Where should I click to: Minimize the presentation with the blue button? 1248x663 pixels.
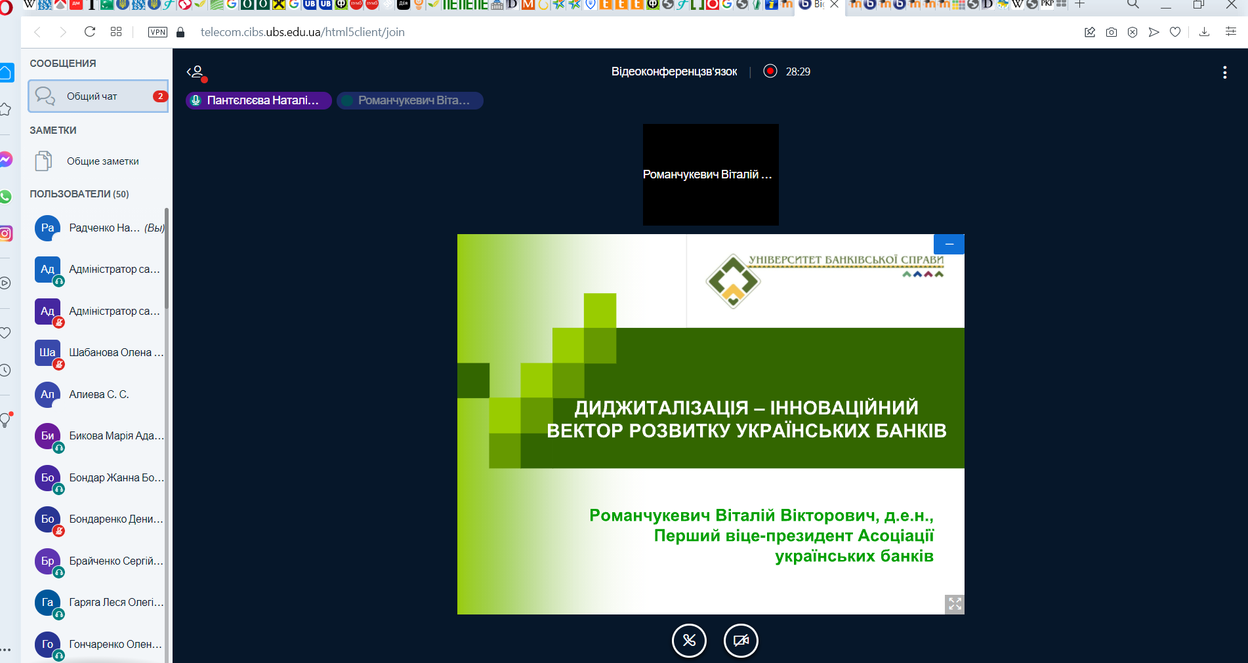(949, 244)
